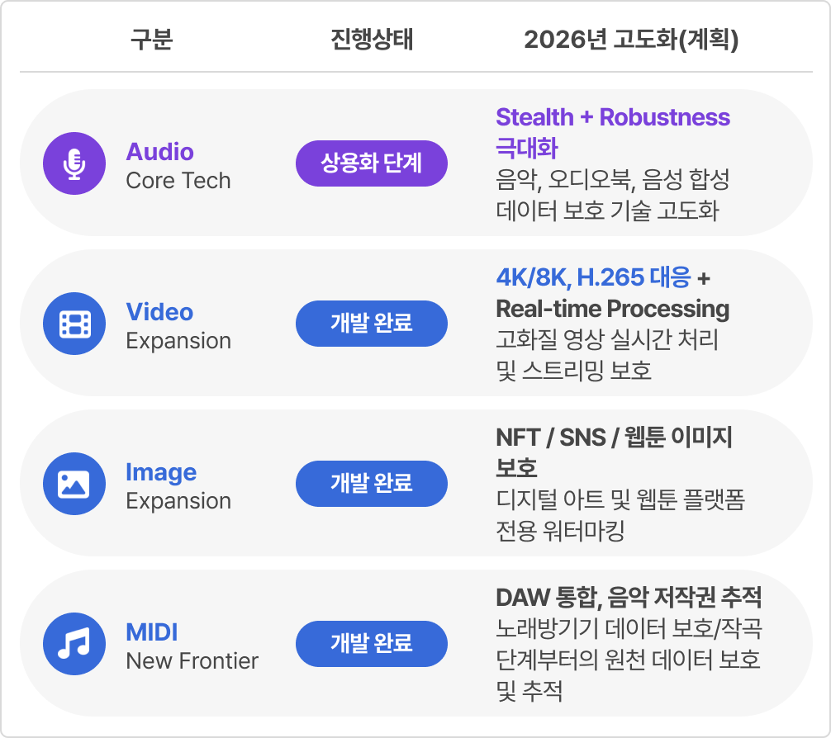Open the 4K/8K, H.265 대응 heading
The height and width of the screenshot is (738, 831).
click(593, 278)
